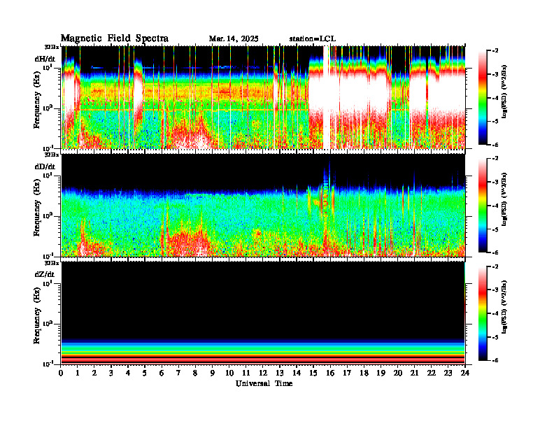
Task: Click the dD/dt spectrogram plot
Action: [x=263, y=205]
